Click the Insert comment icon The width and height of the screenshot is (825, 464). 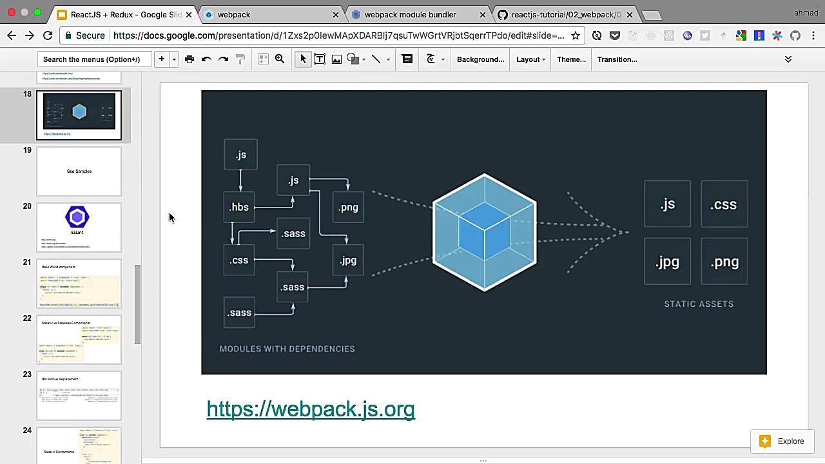coord(407,59)
